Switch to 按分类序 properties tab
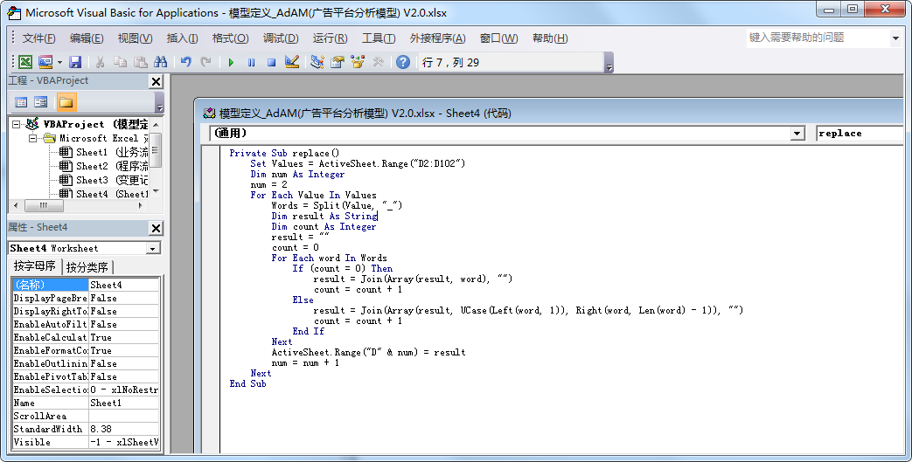The width and height of the screenshot is (912, 462). click(87, 267)
